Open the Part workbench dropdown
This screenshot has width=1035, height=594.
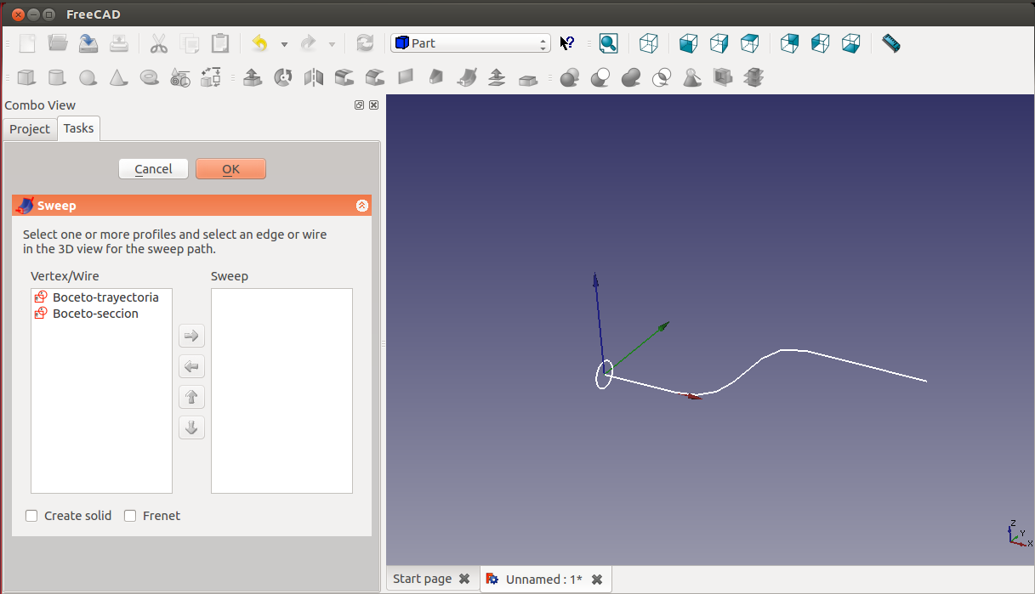click(470, 43)
